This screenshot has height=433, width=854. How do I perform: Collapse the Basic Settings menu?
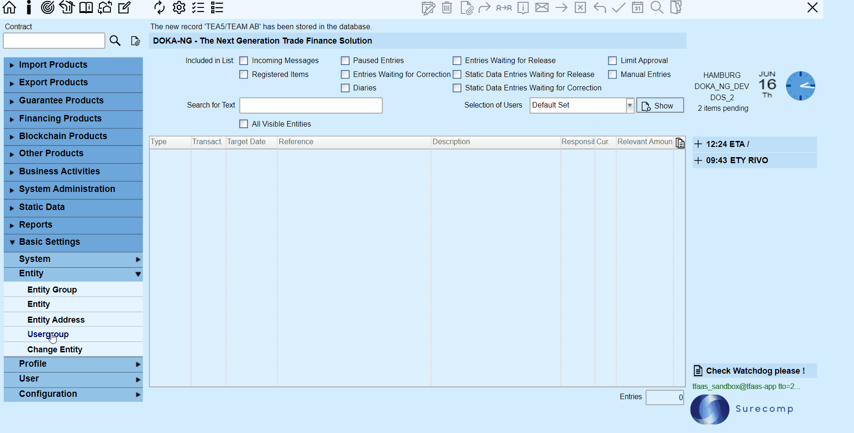coord(73,242)
